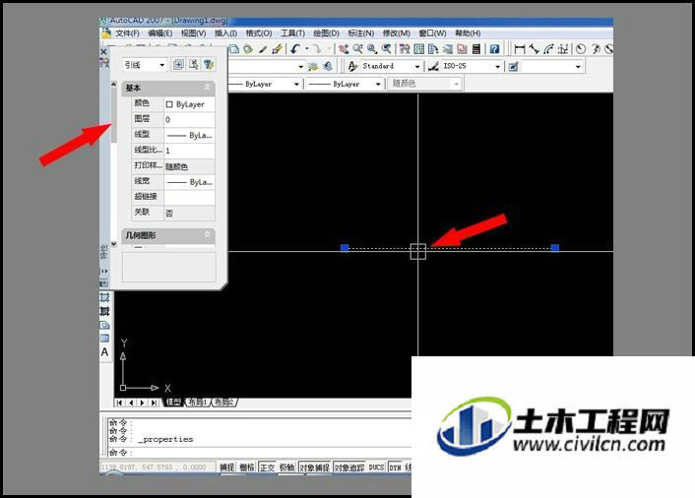Viewport: 695px width, 498px height.
Task: Click the Zoom window icon
Action: 372,49
